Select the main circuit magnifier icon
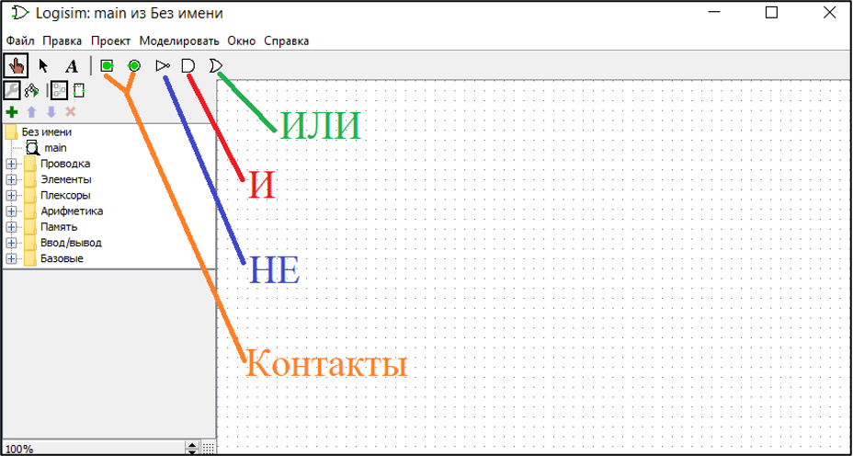The height and width of the screenshot is (456, 853). tap(33, 148)
